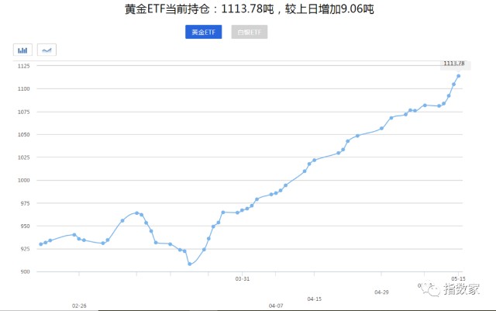Click the lowest data point near 908
Screen dimensions: 496x311
tap(189, 264)
